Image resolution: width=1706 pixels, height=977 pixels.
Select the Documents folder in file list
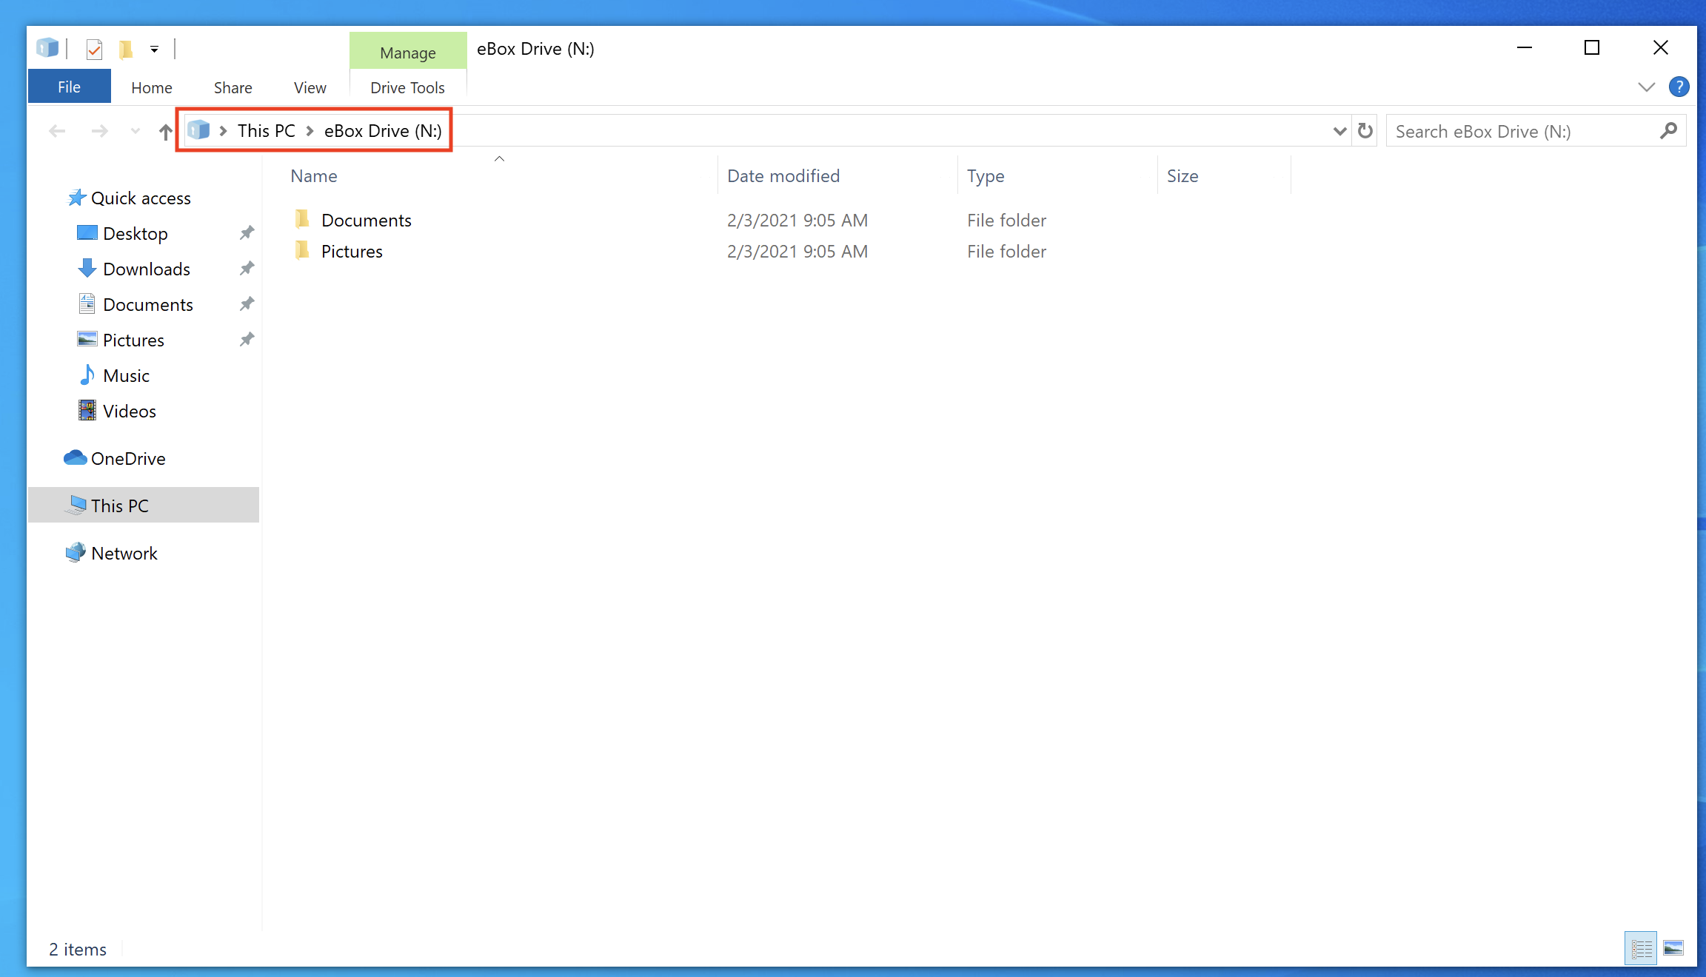point(366,220)
